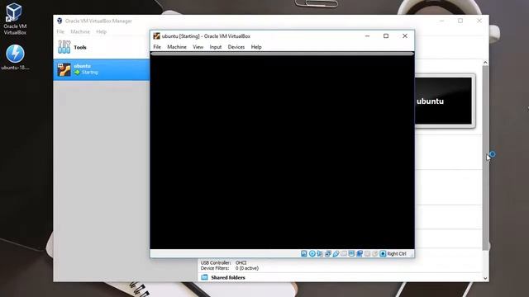The image size is (529, 297).
Task: Click the Shared folders section header
Action: 228,277
